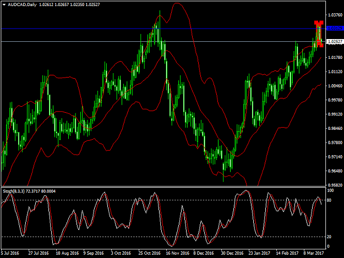Click the stochastic scale level 80
The width and height of the screenshot is (344, 258).
coord(329,200)
